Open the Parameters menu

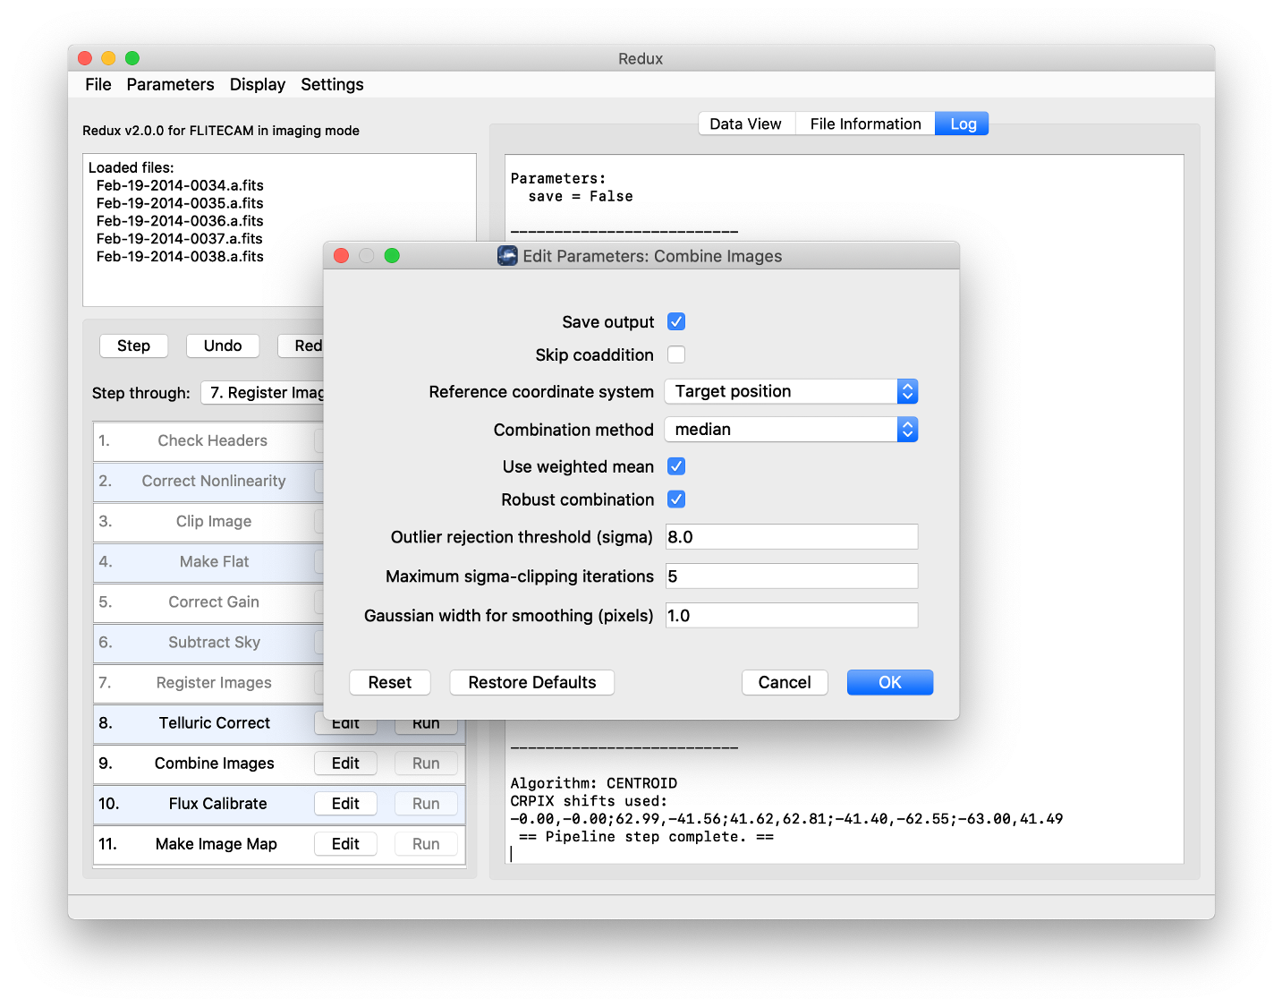170,84
